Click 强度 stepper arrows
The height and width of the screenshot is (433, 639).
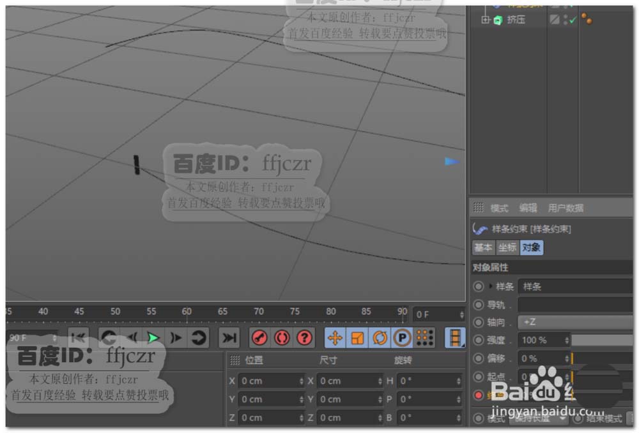point(566,341)
